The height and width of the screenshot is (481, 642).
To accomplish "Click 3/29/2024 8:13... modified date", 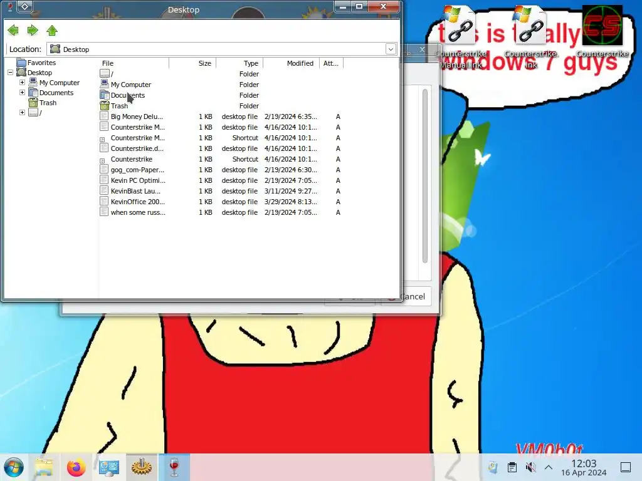I will tap(291, 202).
